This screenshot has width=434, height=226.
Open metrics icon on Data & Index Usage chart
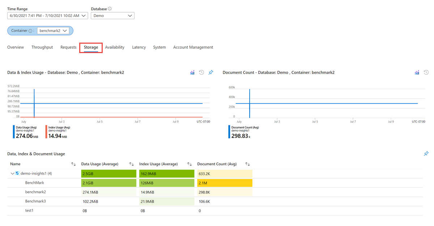pyautogui.click(x=192, y=73)
